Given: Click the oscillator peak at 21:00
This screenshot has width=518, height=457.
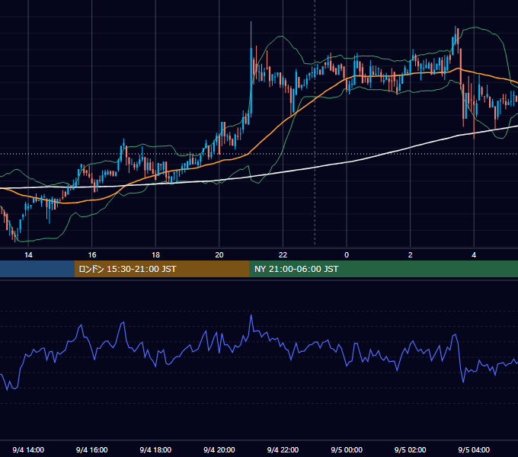Looking at the screenshot, I should (x=251, y=315).
